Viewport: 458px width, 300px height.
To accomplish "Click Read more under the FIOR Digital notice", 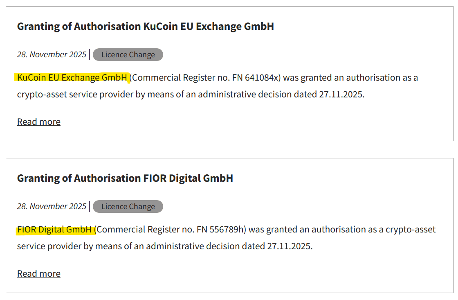I will (x=39, y=274).
